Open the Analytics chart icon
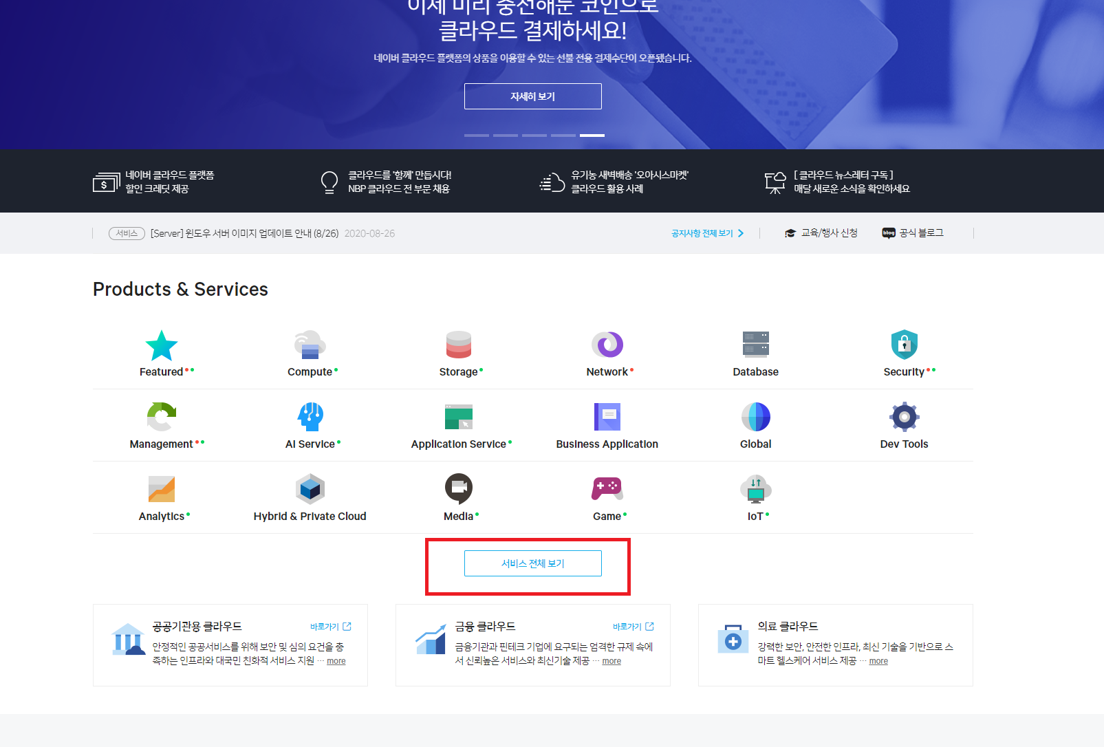The width and height of the screenshot is (1104, 747). click(x=162, y=489)
